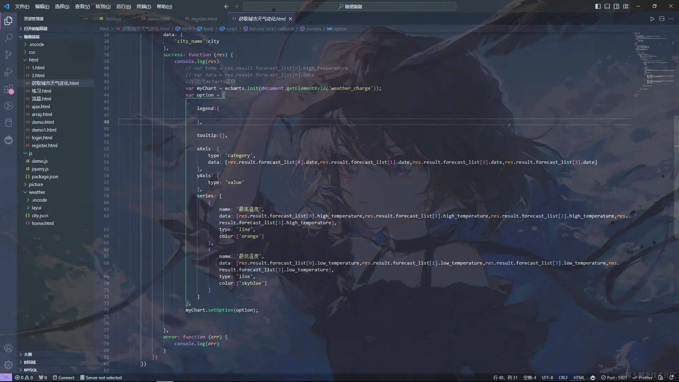Expand the MYSQL section
Viewport: 679px width, 382px height.
pos(30,370)
